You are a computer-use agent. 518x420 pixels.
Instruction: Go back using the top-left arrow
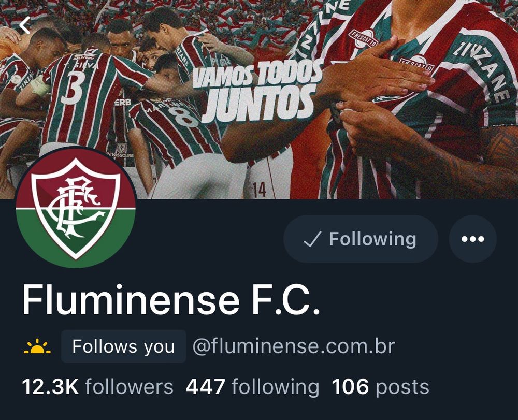25,25
